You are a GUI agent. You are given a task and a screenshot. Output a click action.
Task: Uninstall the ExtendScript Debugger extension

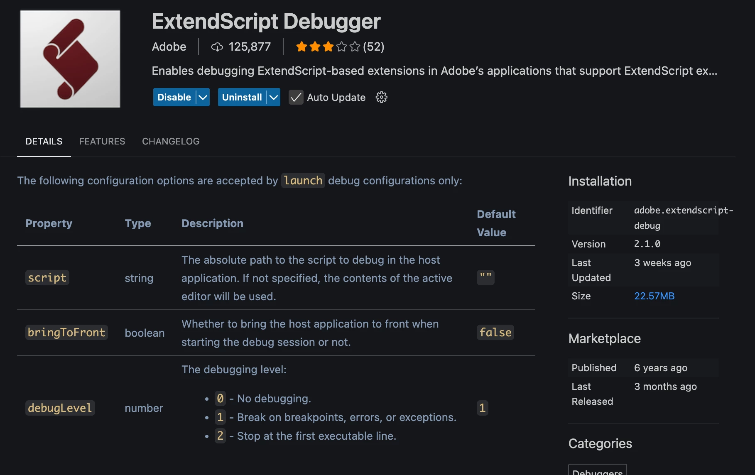pyautogui.click(x=242, y=97)
